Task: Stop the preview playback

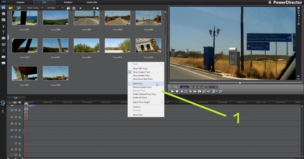Action: pyautogui.click(x=177, y=91)
